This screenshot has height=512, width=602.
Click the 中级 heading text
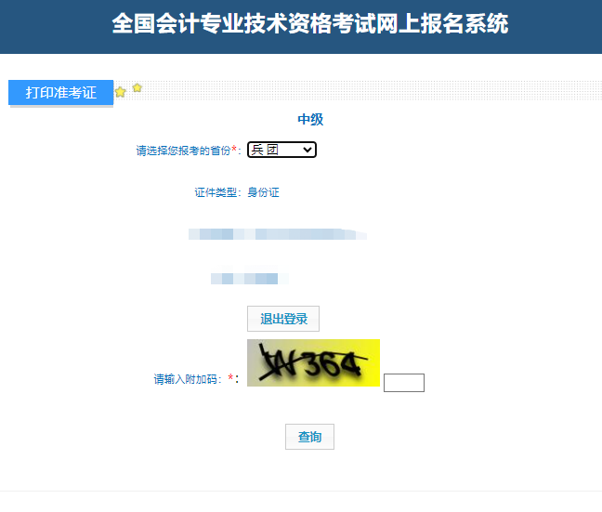pyautogui.click(x=310, y=119)
